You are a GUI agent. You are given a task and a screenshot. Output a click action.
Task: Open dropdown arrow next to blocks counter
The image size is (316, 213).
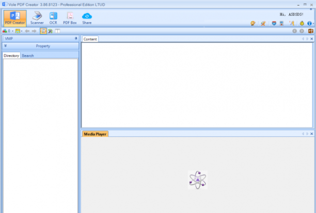[x=12, y=31]
